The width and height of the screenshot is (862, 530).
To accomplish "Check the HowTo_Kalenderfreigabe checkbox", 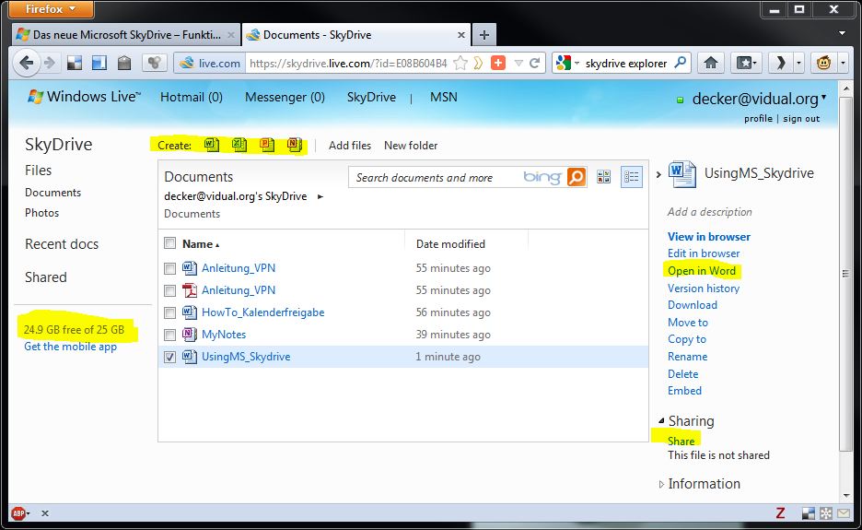I will click(x=169, y=312).
